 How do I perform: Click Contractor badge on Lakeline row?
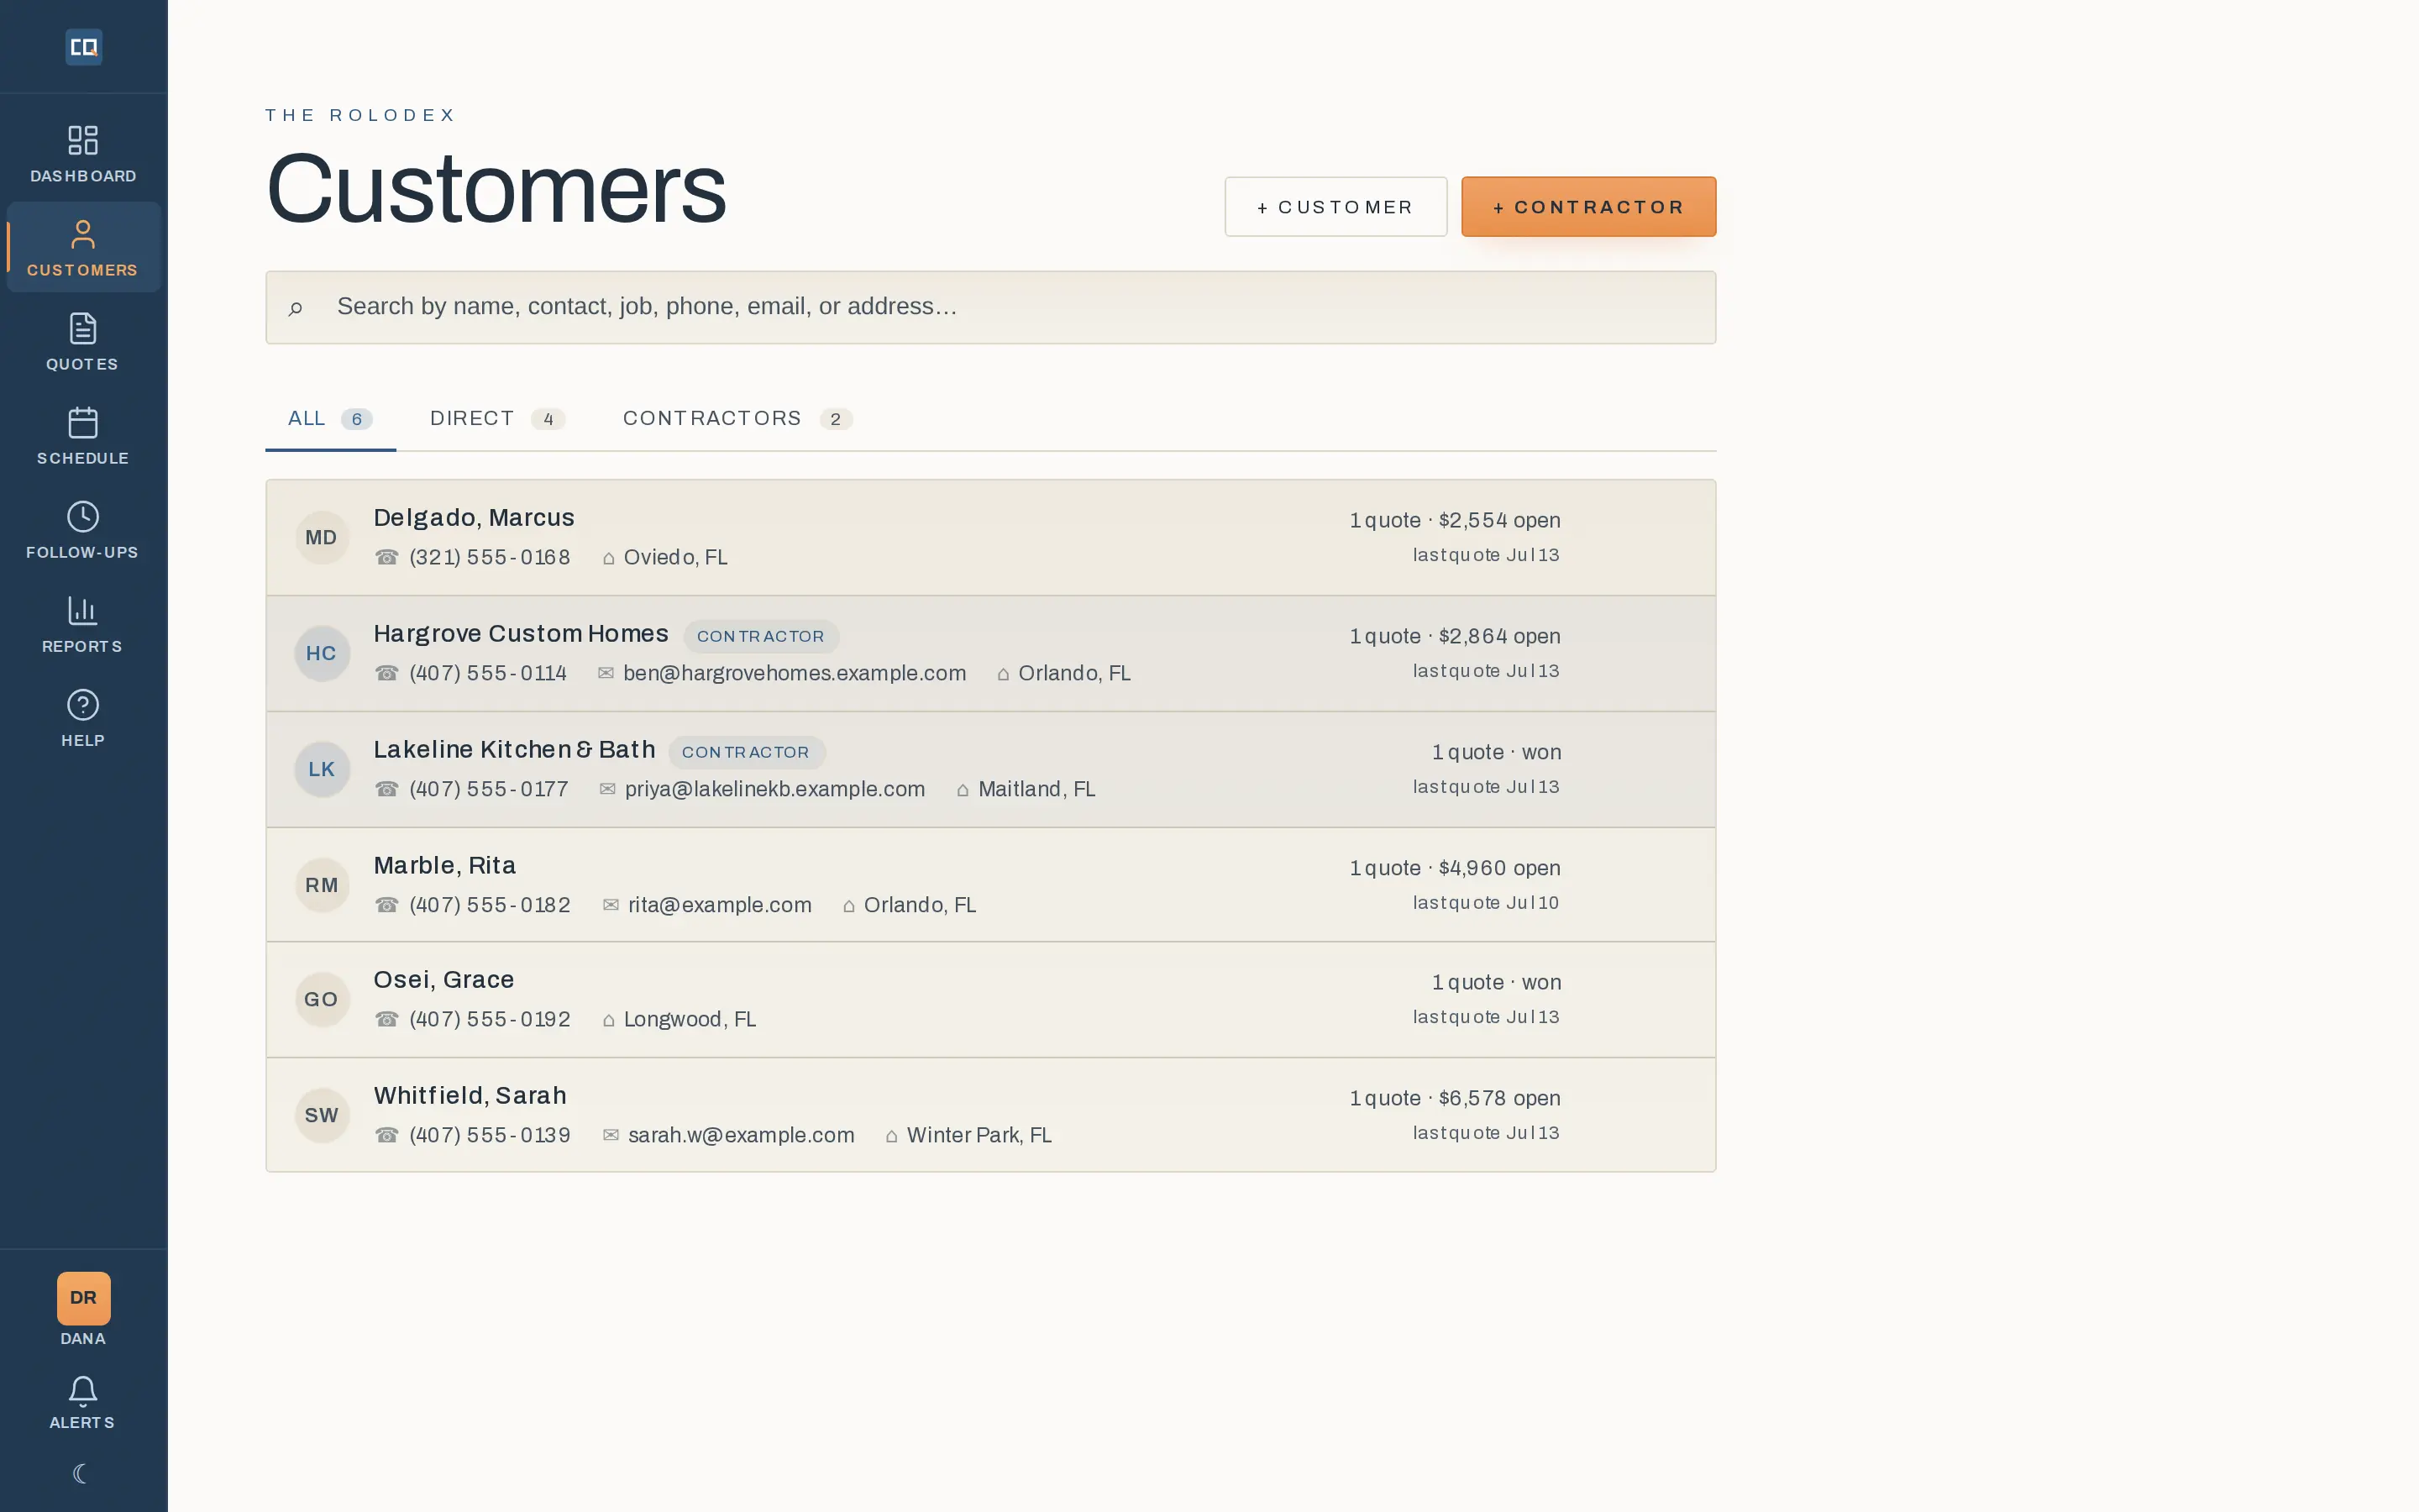coord(746,752)
